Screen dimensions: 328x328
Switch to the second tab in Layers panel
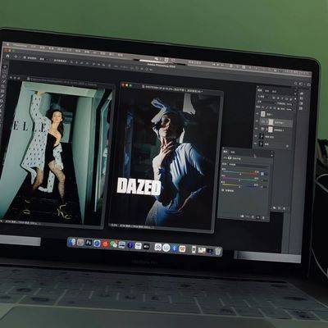(267, 91)
